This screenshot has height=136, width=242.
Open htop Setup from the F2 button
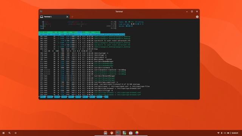tap(50, 97)
